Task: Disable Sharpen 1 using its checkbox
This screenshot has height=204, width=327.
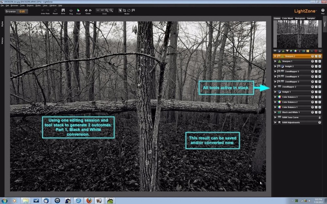Action: point(316,61)
